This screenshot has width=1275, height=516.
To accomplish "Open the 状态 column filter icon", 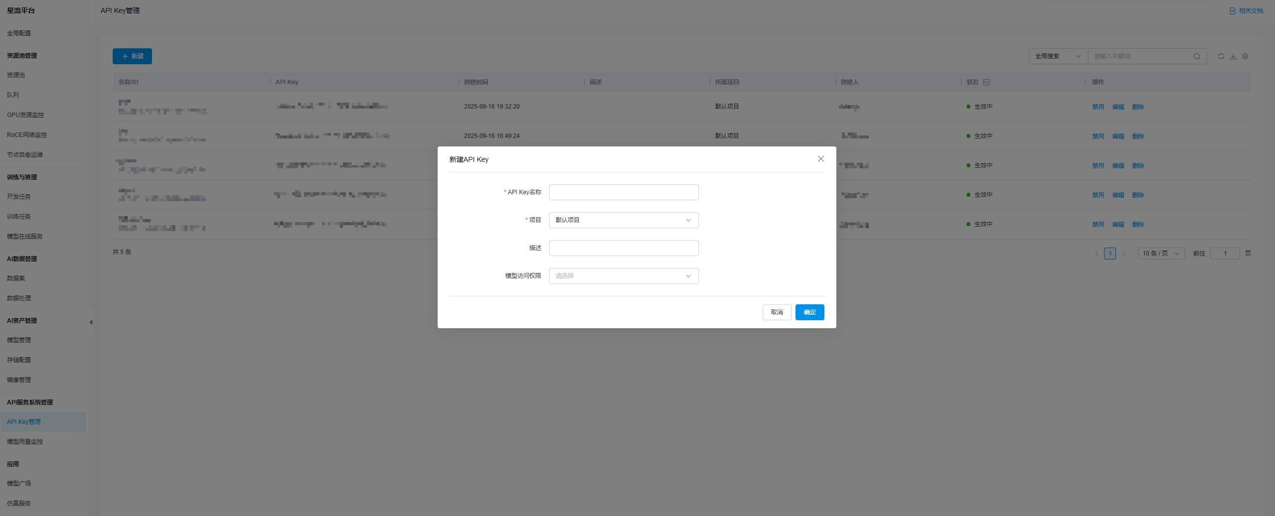I will click(986, 82).
